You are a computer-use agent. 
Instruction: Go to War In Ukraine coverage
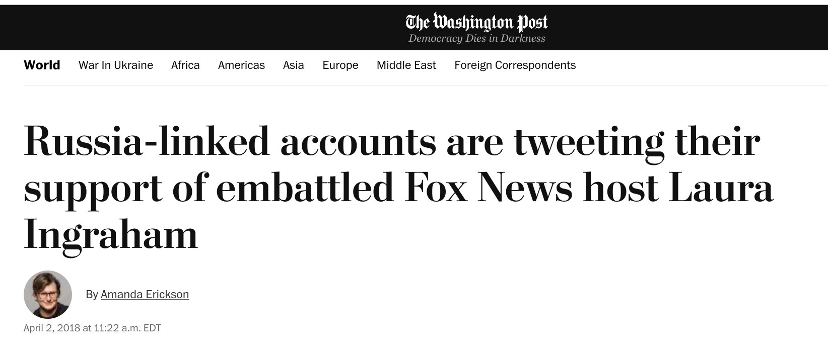116,65
